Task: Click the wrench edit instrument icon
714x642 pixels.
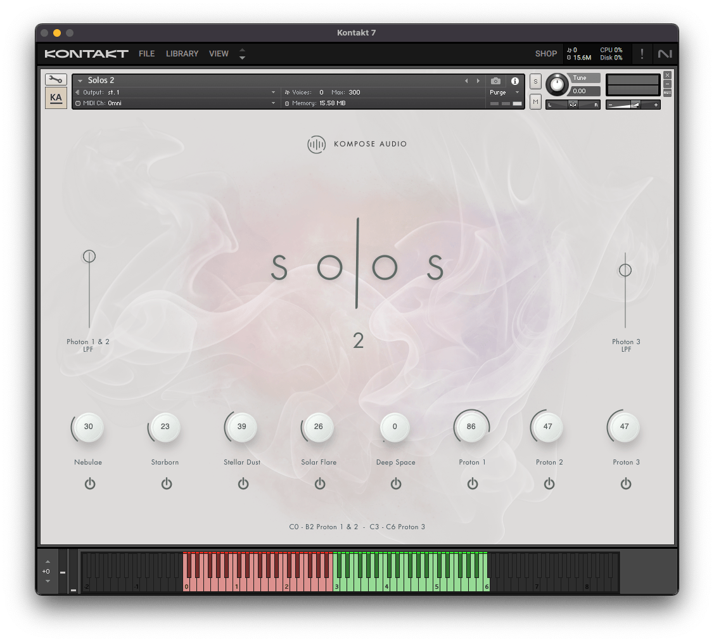Action: click(x=56, y=79)
